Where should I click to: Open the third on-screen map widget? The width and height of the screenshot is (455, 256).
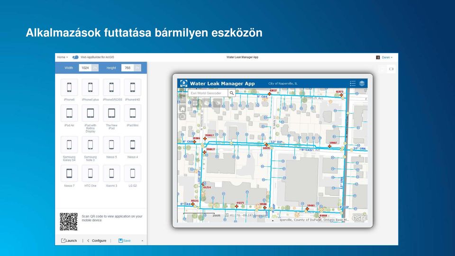click(x=218, y=103)
